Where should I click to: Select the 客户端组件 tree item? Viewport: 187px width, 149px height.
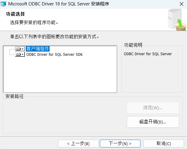38,49
